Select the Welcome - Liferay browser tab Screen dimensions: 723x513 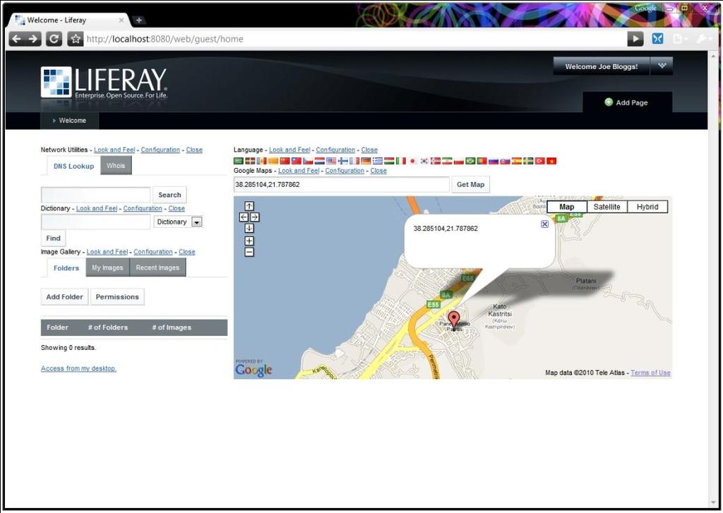click(69, 20)
